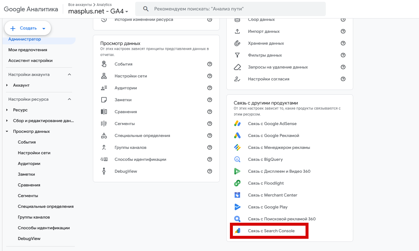Click the Все аккаунты breadcrumb
Screen dimensions: 419x251
point(80,5)
